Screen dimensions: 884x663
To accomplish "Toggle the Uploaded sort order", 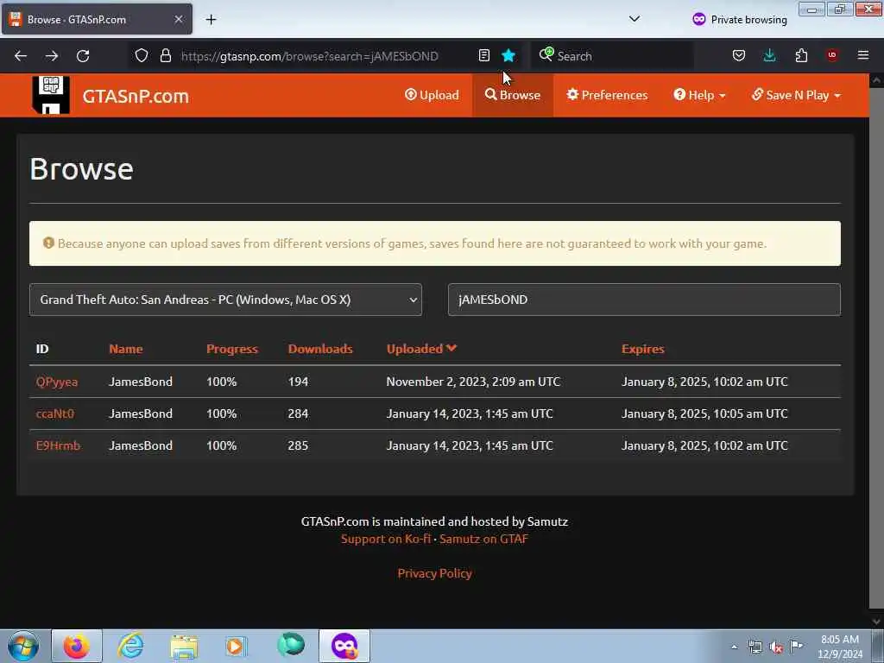I will tap(421, 349).
